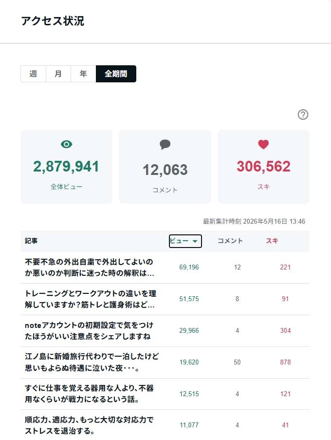This screenshot has width=331, height=440.
Task: Click likes count 878
Action: coord(285,362)
